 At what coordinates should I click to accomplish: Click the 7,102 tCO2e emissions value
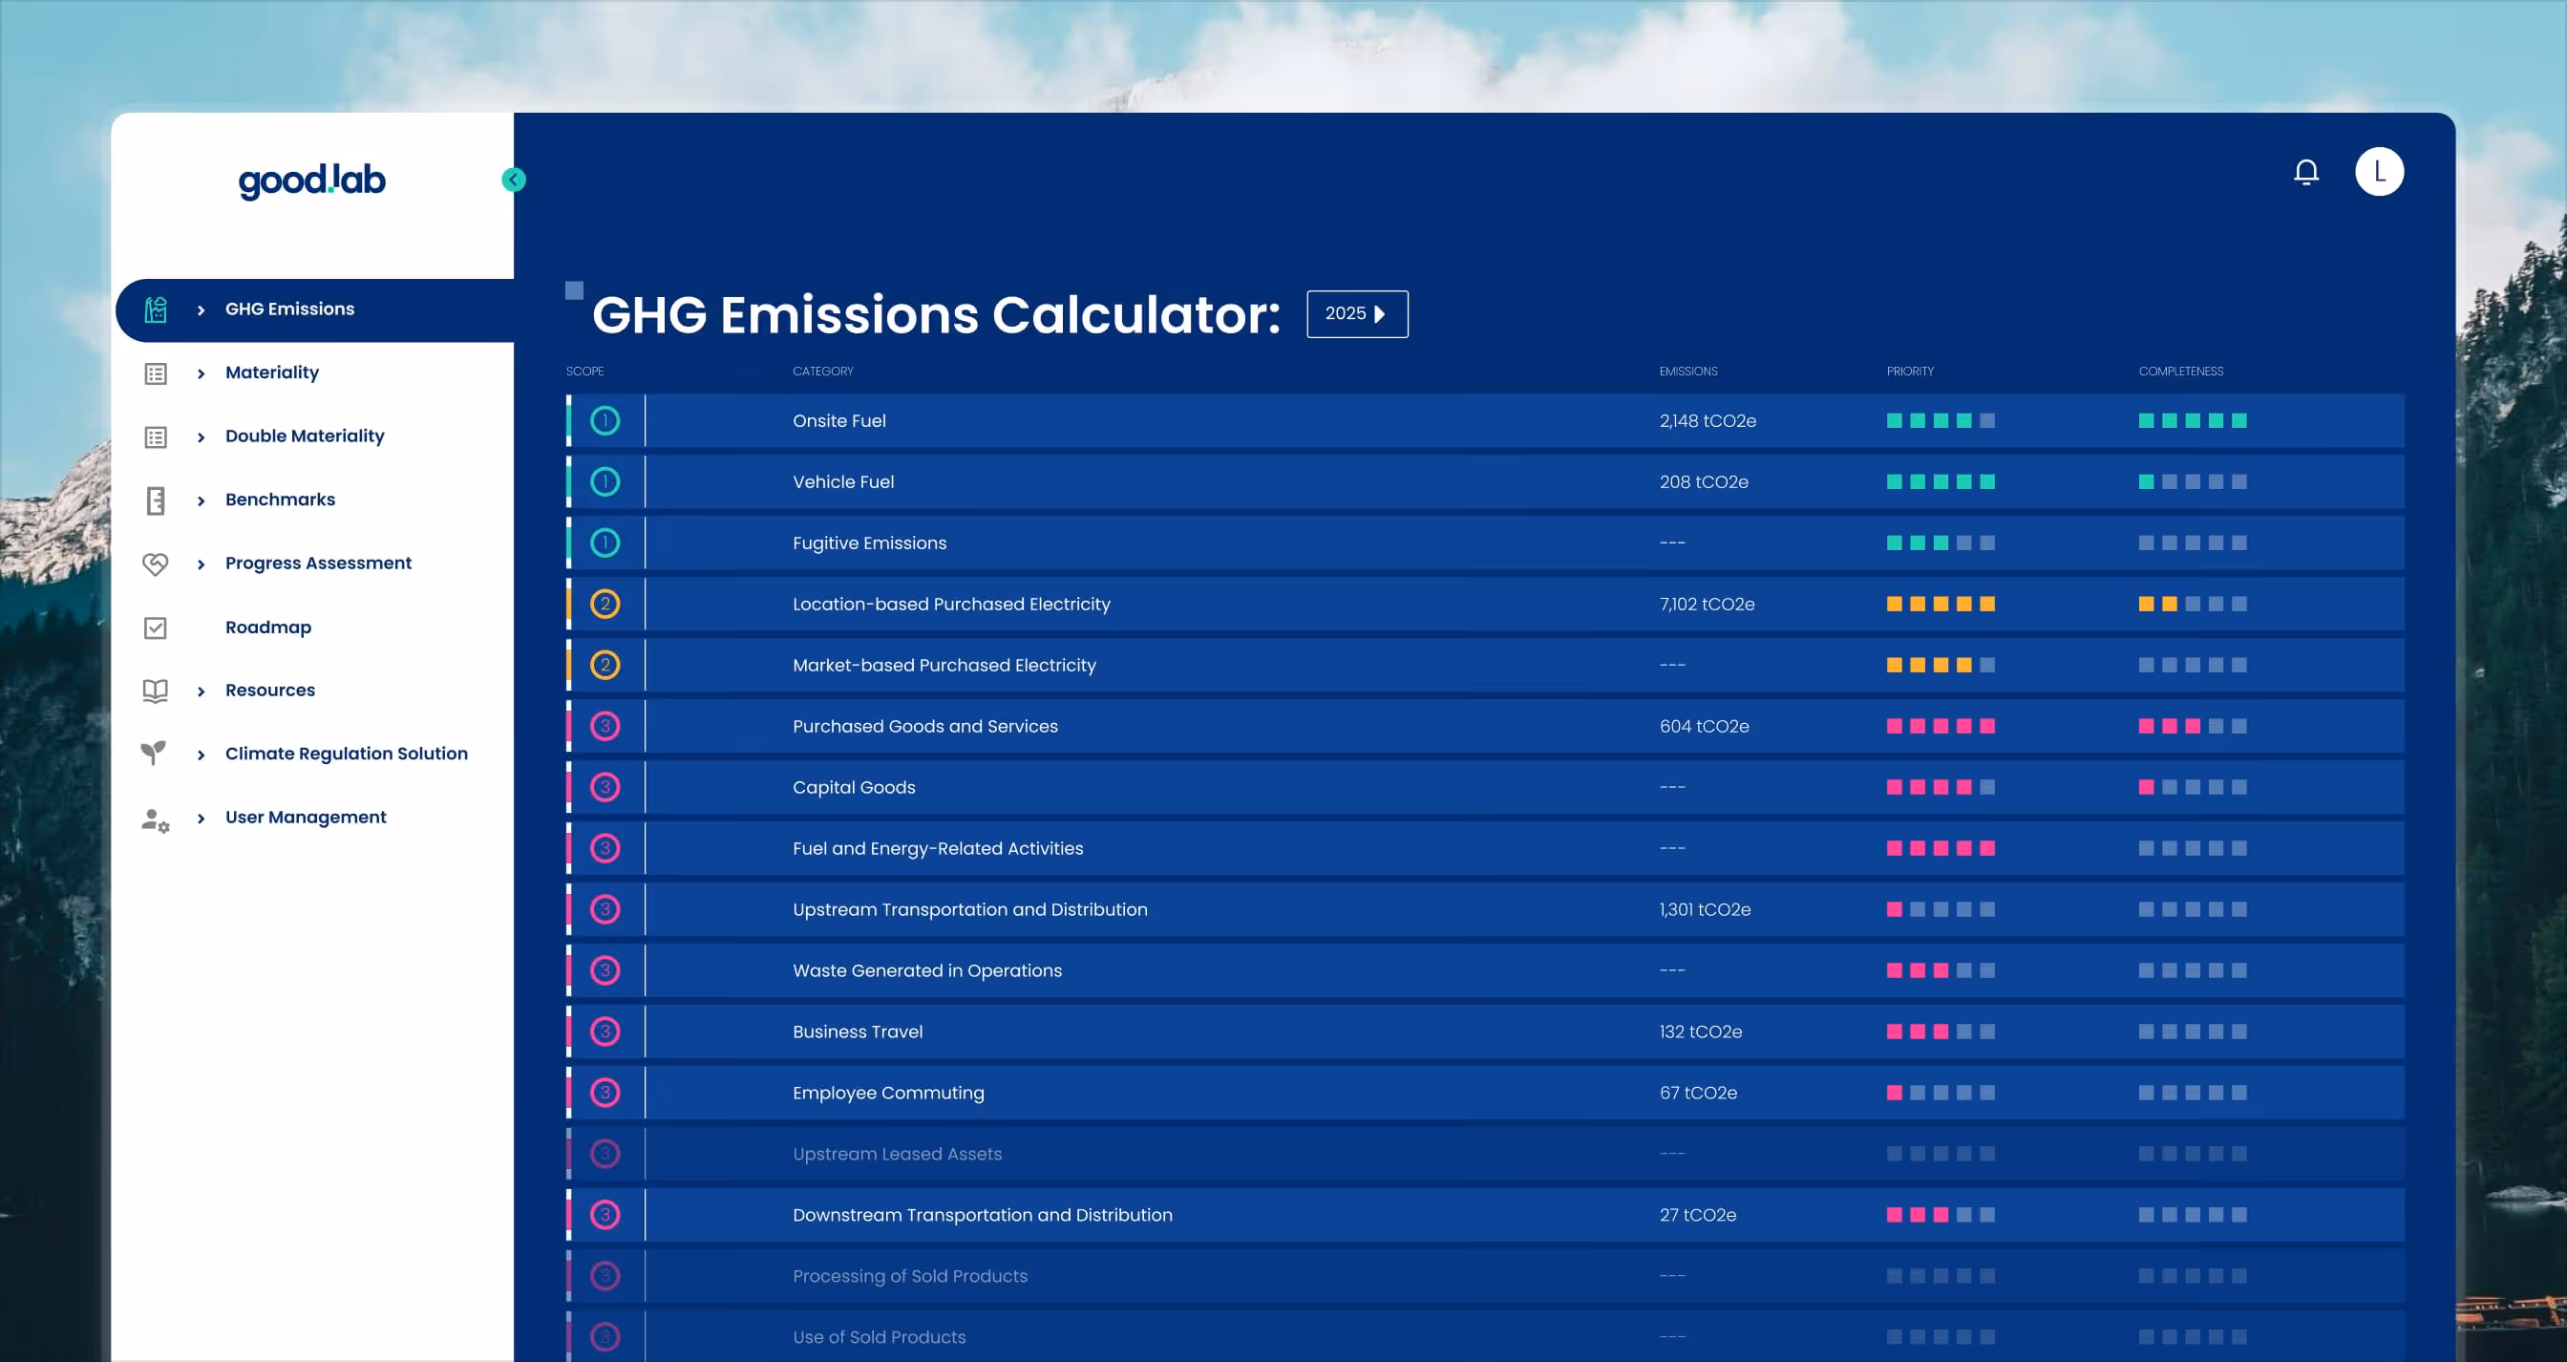[x=1707, y=604]
